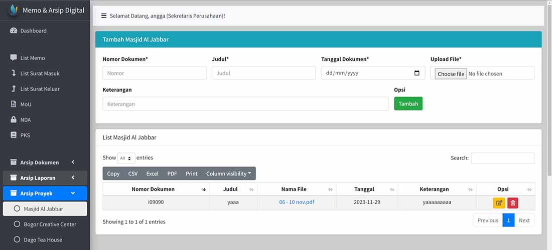Click the Search input field
552x250 pixels.
tap(503, 158)
